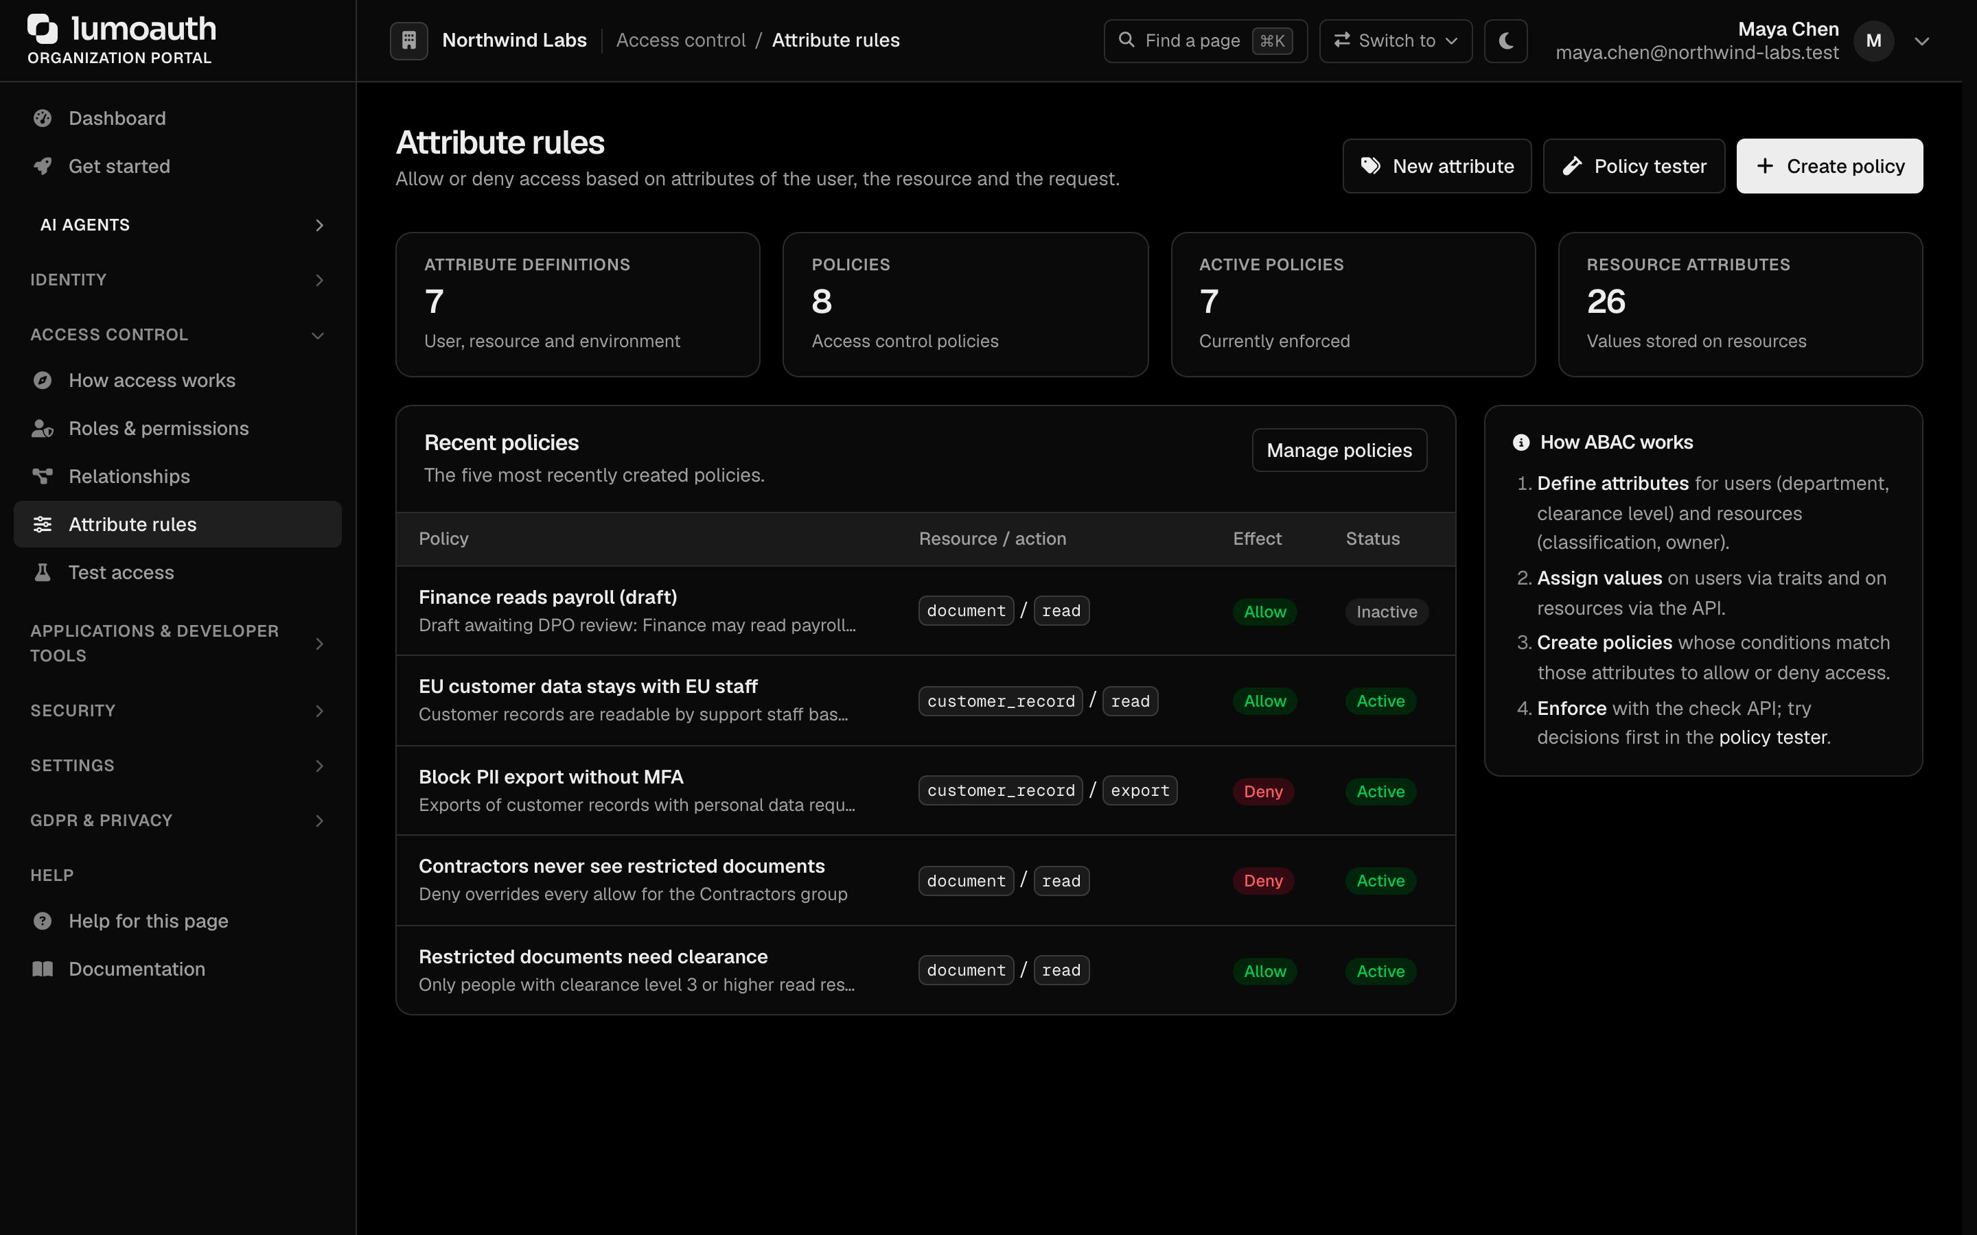Image resolution: width=1977 pixels, height=1235 pixels.
Task: Click the export action tag
Action: click(x=1140, y=790)
